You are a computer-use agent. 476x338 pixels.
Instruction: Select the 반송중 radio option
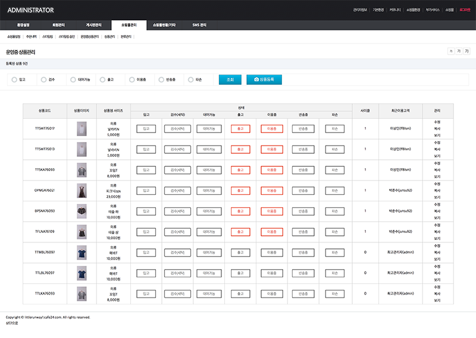pos(161,79)
